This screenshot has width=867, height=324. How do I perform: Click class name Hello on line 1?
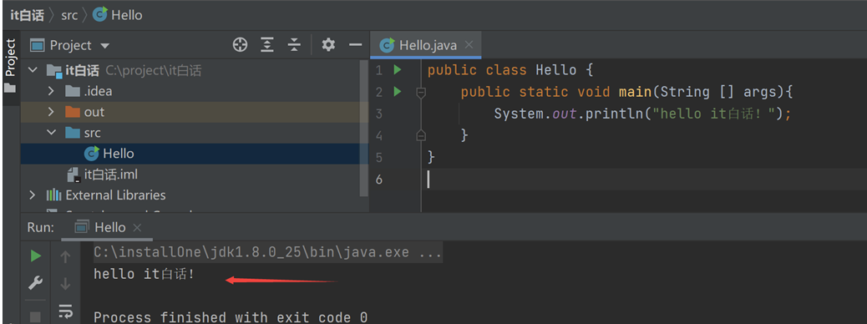(555, 70)
